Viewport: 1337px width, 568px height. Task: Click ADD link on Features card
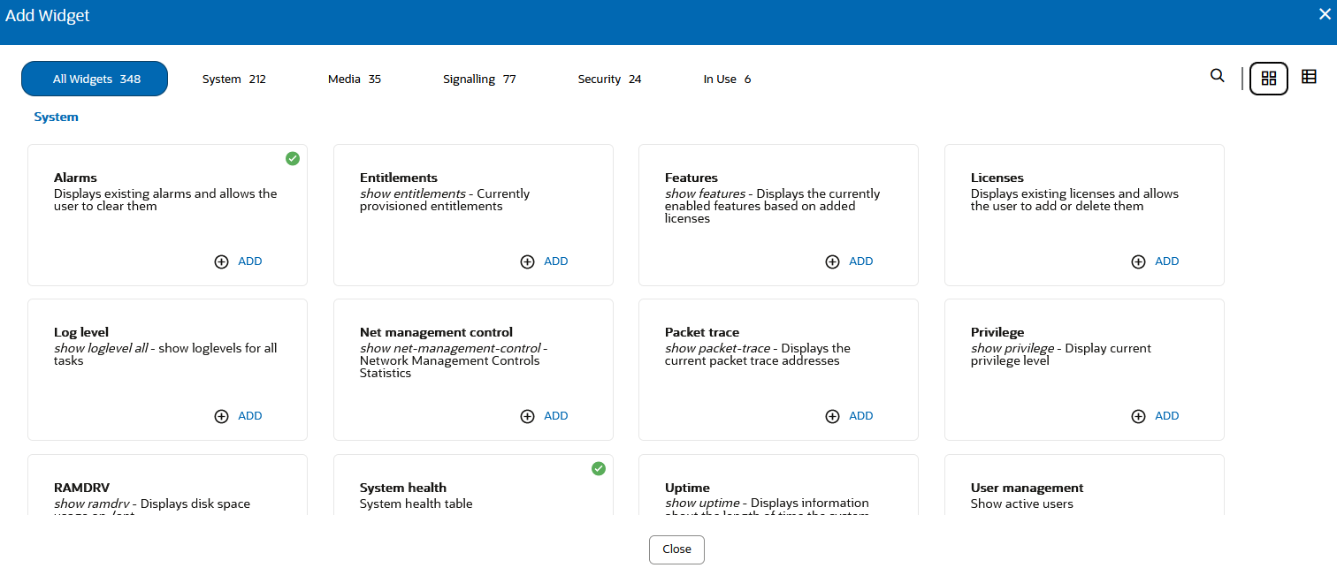(x=861, y=261)
